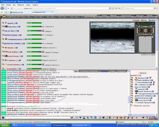Click the clock icon in chat bar
Screen dimensions: 159x127
point(100,118)
